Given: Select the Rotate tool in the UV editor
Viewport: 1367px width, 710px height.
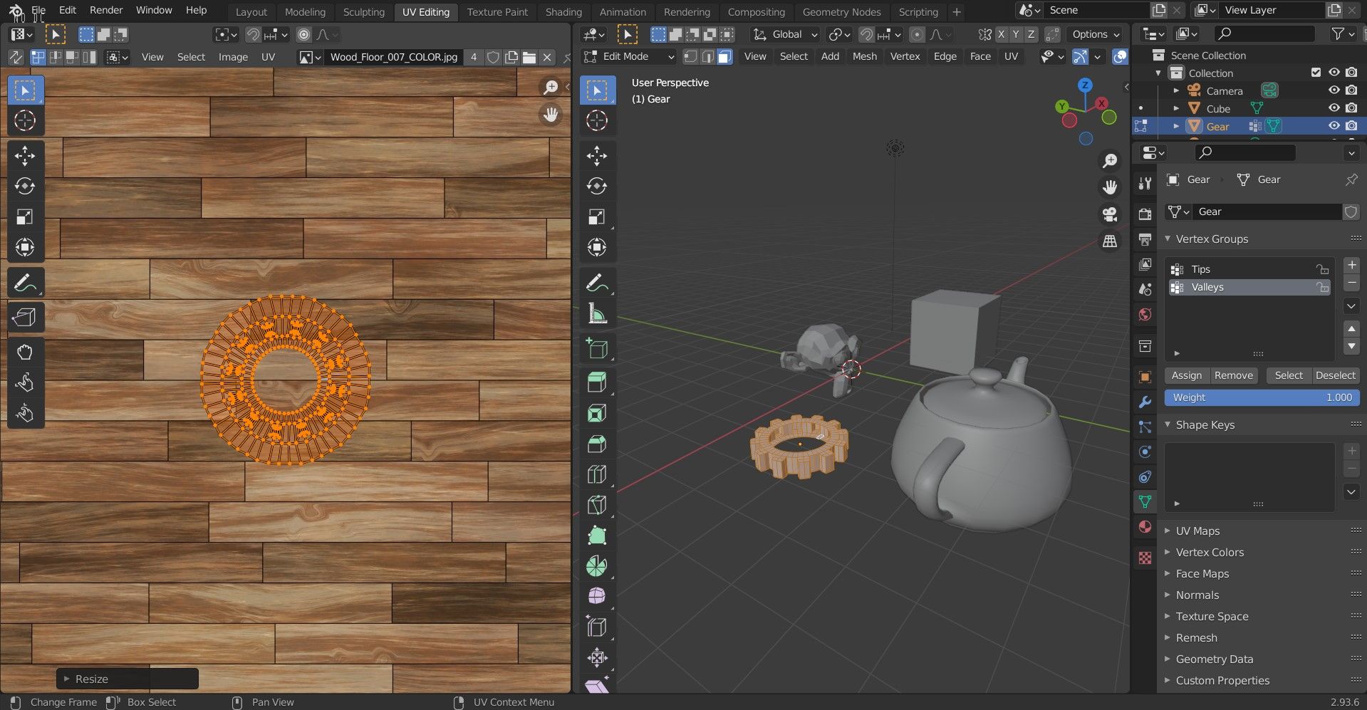Looking at the screenshot, I should click(x=25, y=187).
